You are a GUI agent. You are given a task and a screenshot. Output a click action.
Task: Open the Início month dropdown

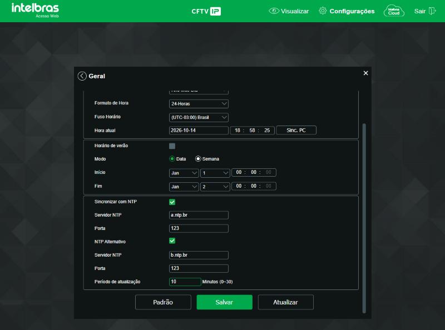(x=184, y=173)
